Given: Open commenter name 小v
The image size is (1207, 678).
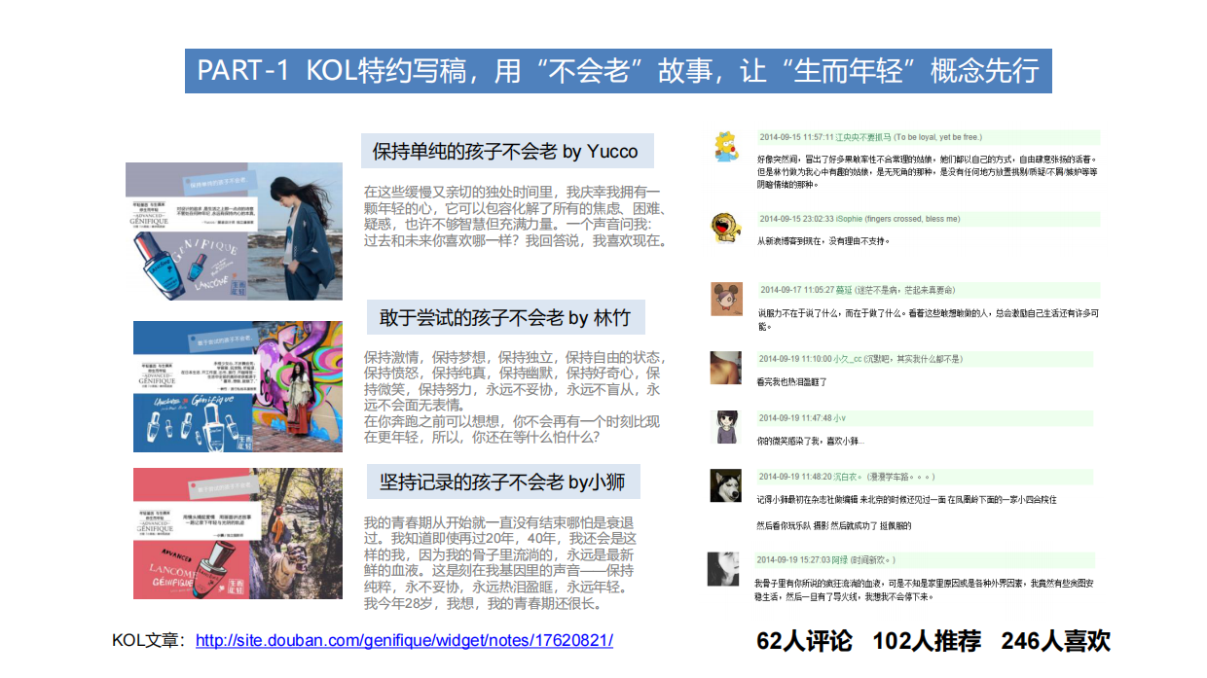Looking at the screenshot, I should point(840,418).
